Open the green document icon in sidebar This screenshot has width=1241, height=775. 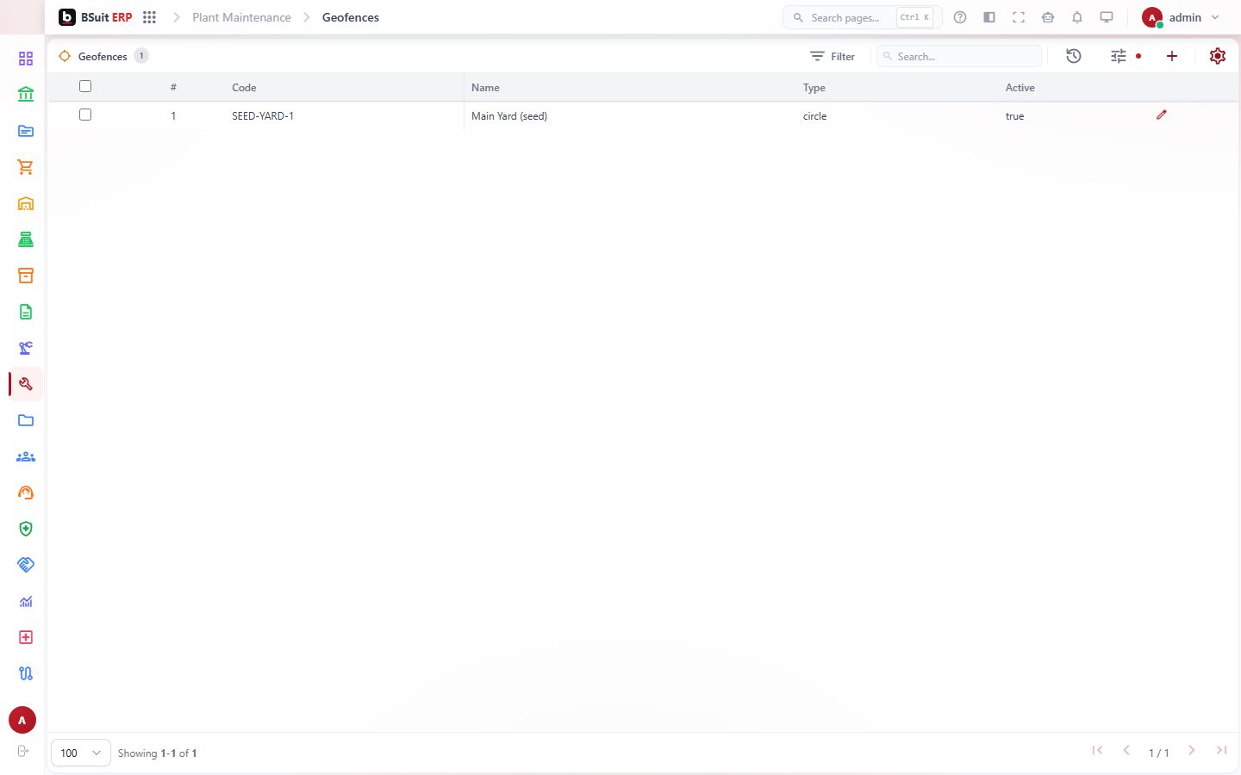coord(26,312)
